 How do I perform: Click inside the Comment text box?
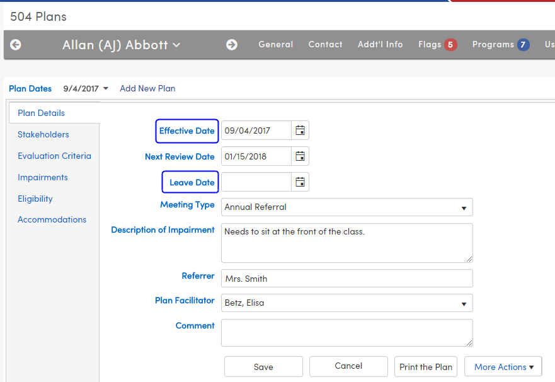[346, 332]
